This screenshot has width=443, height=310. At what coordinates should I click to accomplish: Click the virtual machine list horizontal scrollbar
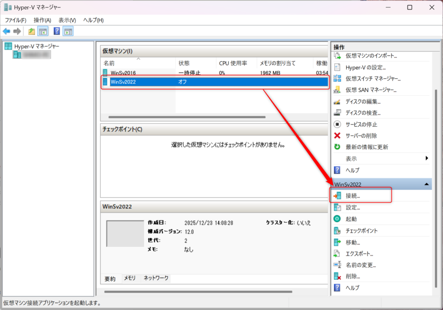click(x=187, y=117)
